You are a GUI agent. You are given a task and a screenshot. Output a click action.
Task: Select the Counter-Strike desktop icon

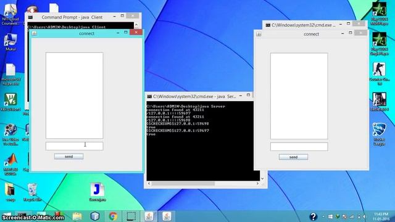[x=380, y=74]
